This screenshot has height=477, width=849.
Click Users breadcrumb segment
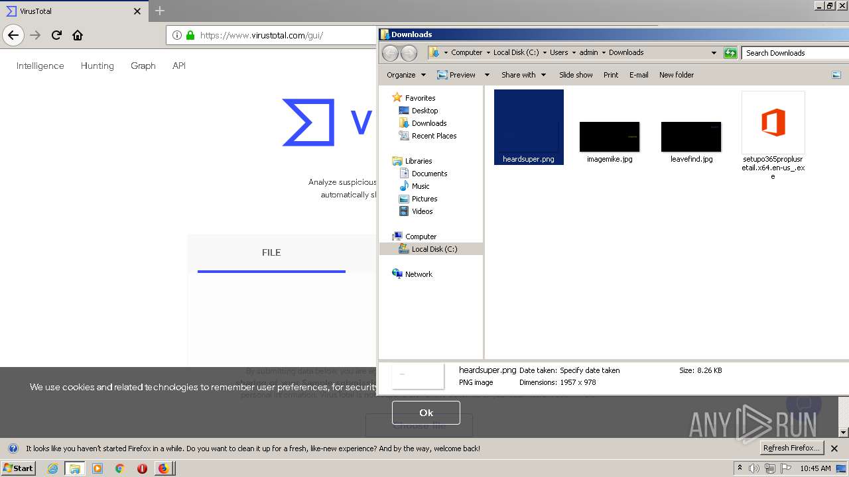click(558, 52)
